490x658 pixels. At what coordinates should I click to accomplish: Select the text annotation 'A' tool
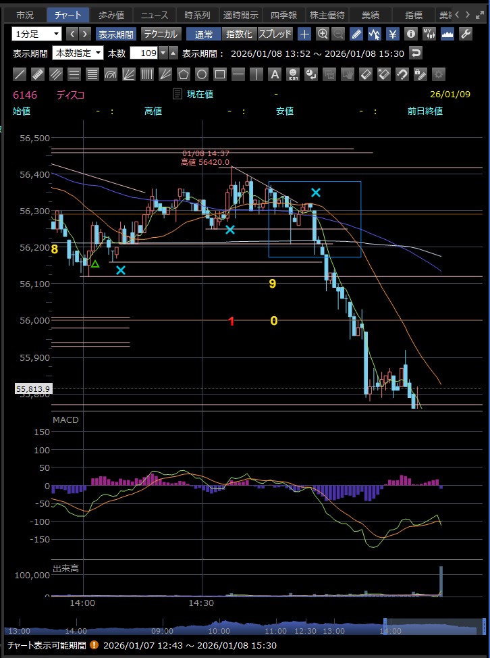(x=275, y=74)
